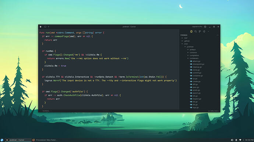The width and height of the screenshot is (254, 142).
Task: Expand the .github folder
Action: pos(187,41)
